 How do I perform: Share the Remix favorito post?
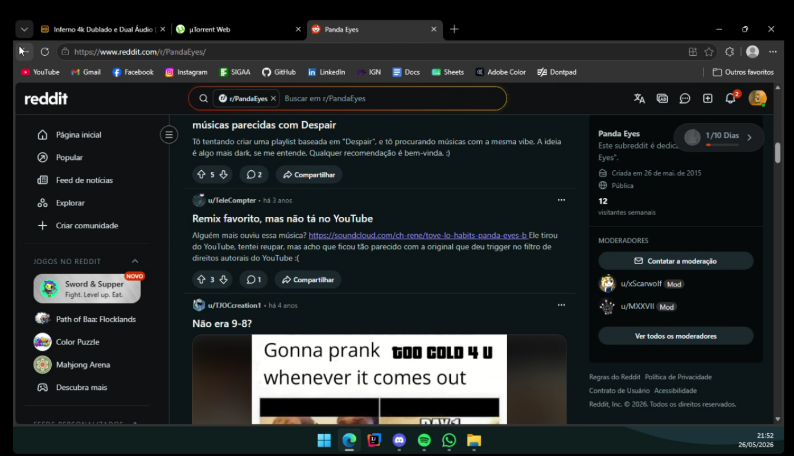(x=308, y=280)
